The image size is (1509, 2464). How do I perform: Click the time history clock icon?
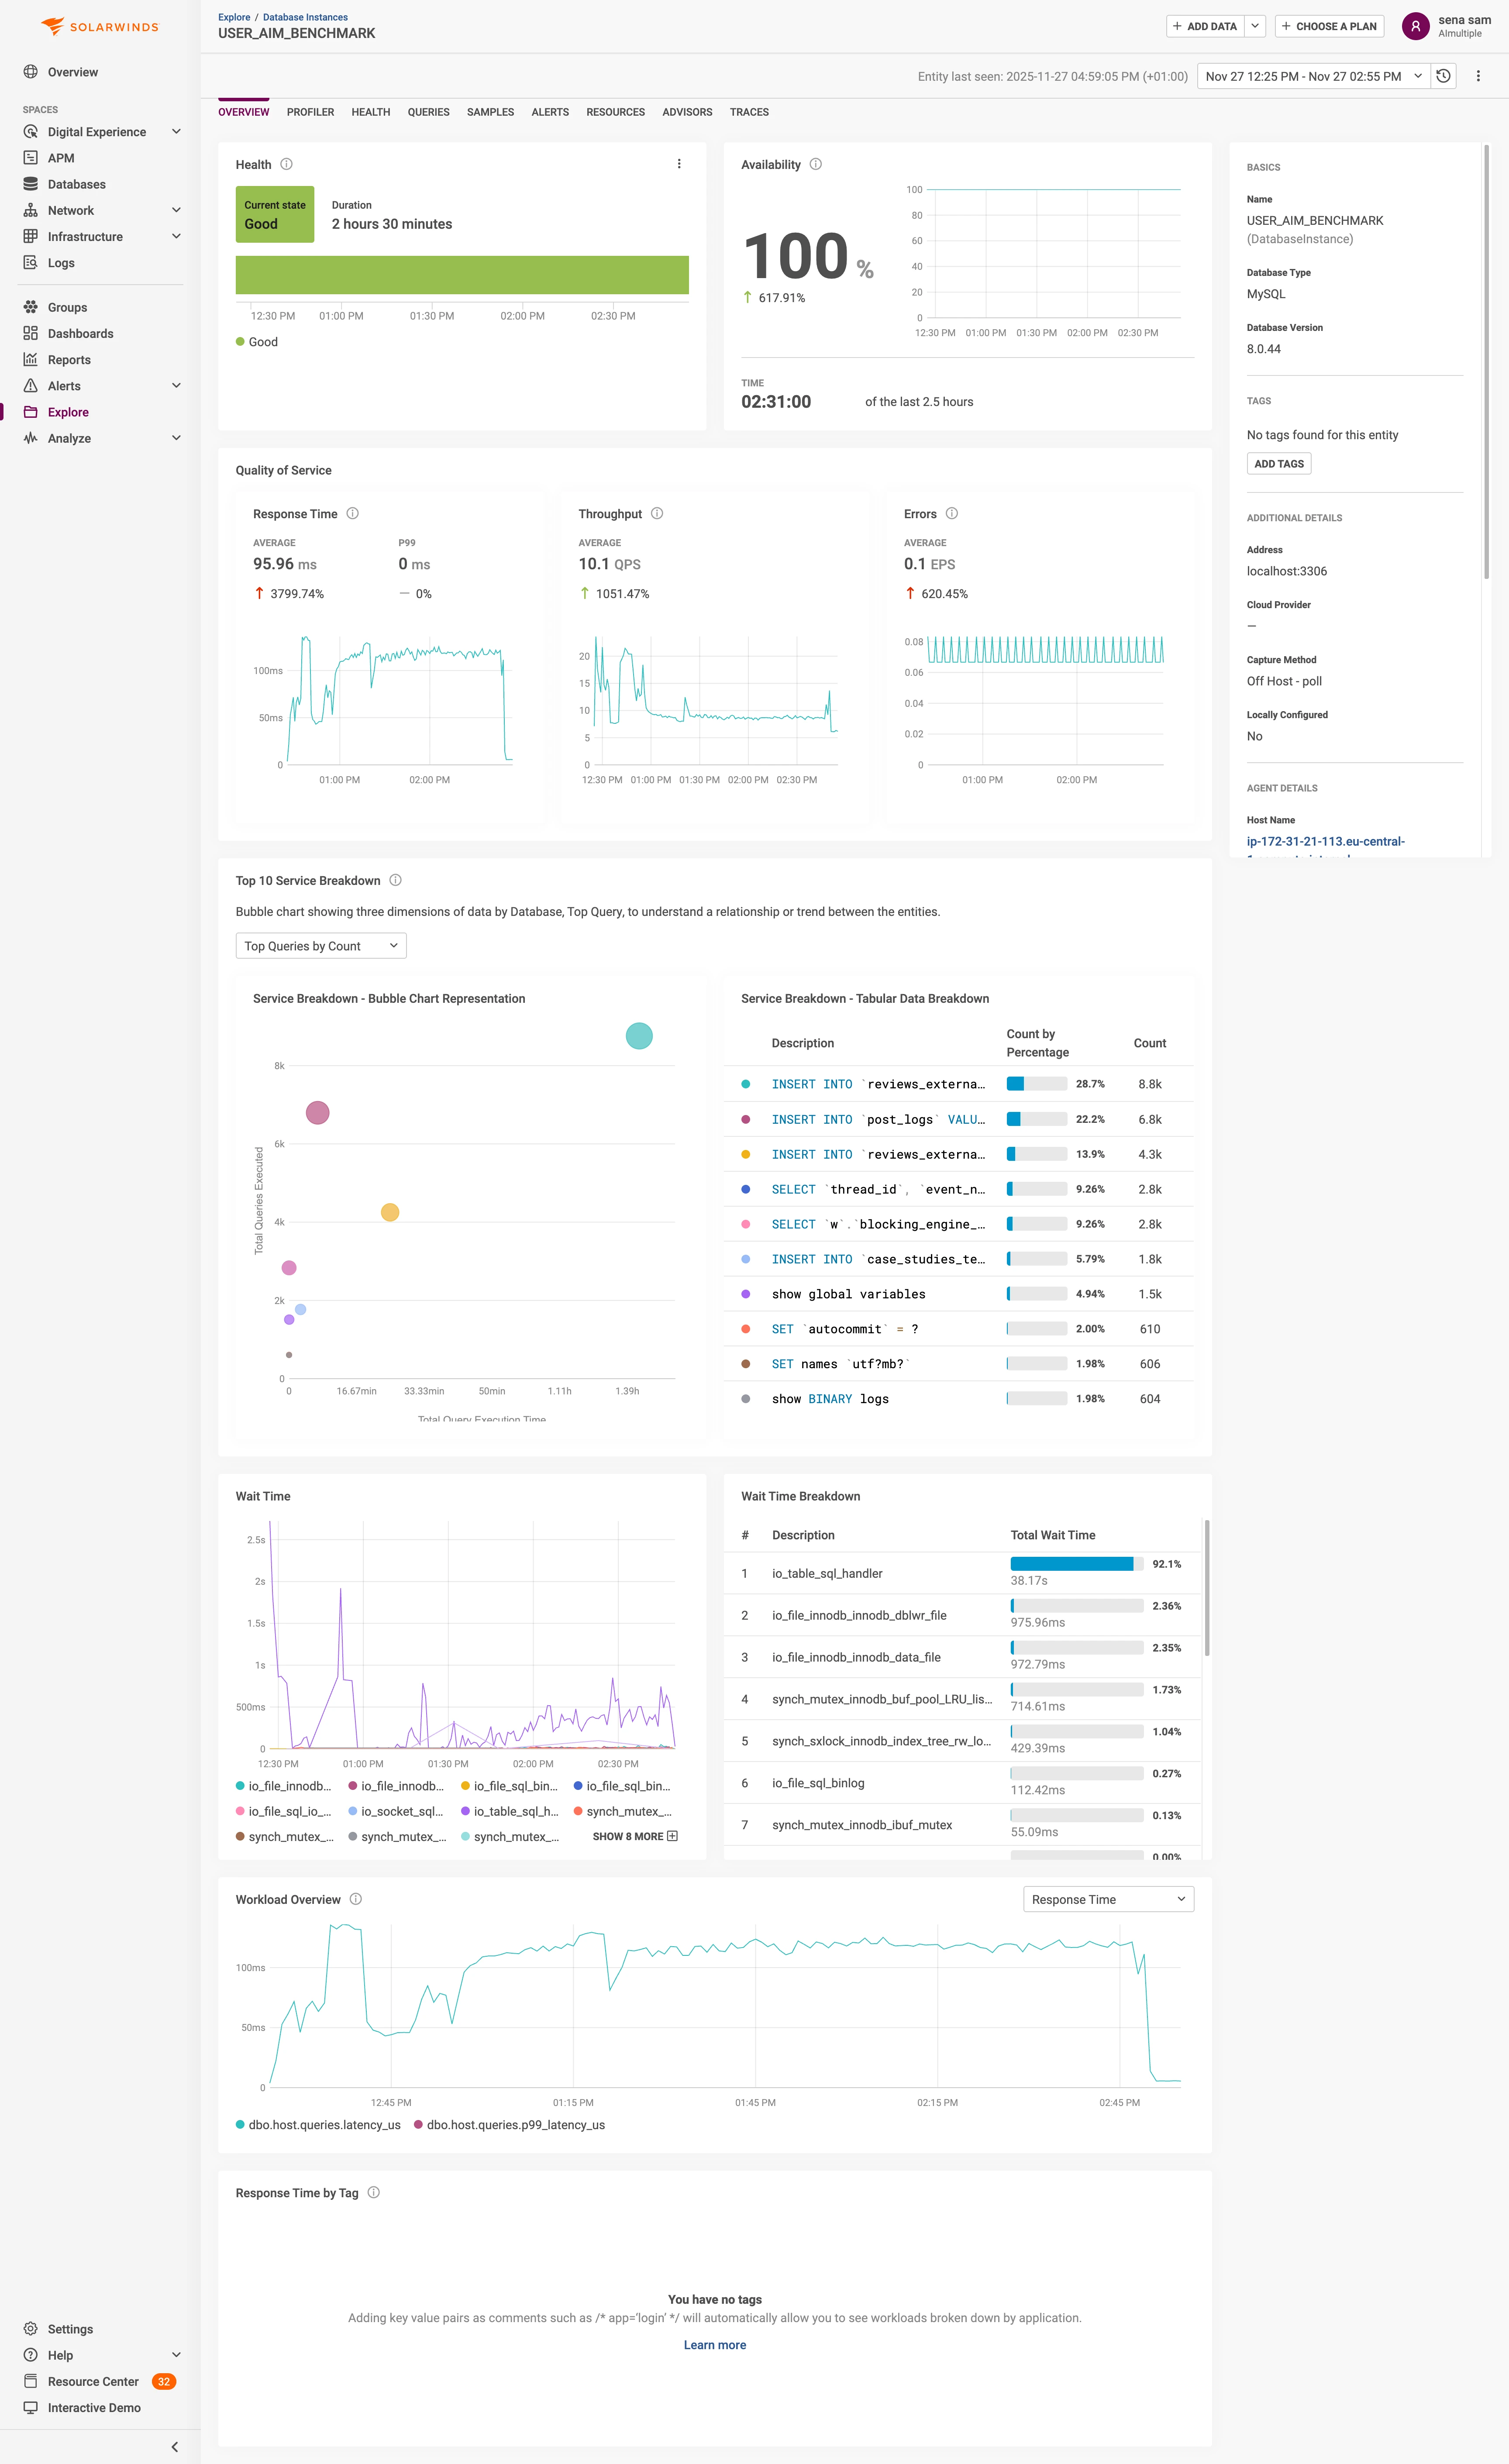tap(1443, 76)
